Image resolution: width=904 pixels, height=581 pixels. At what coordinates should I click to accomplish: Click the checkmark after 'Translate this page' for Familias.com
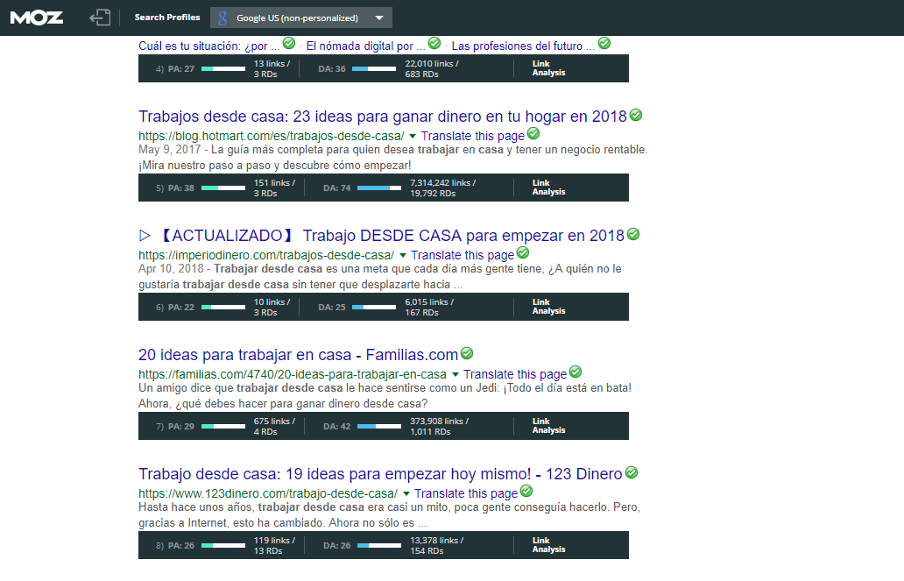[x=576, y=373]
